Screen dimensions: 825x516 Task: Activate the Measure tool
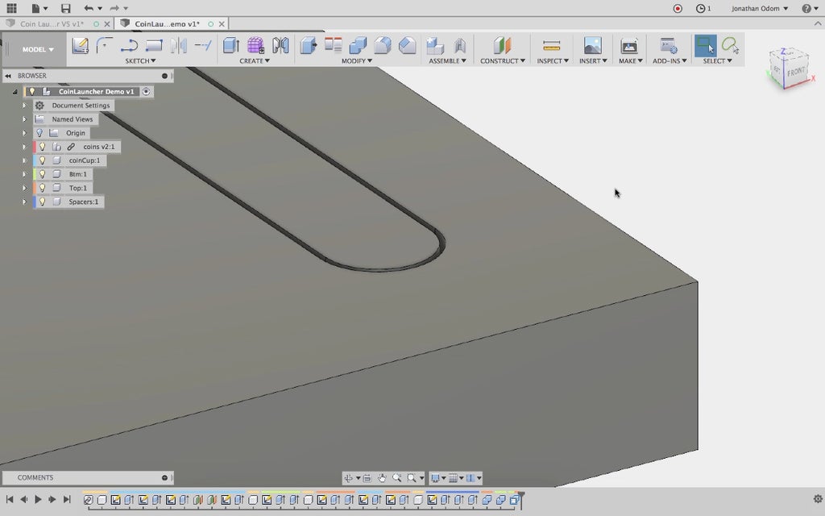551,46
